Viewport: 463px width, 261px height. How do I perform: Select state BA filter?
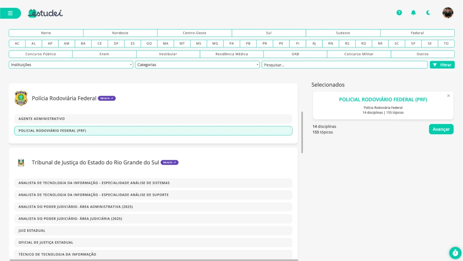83,43
